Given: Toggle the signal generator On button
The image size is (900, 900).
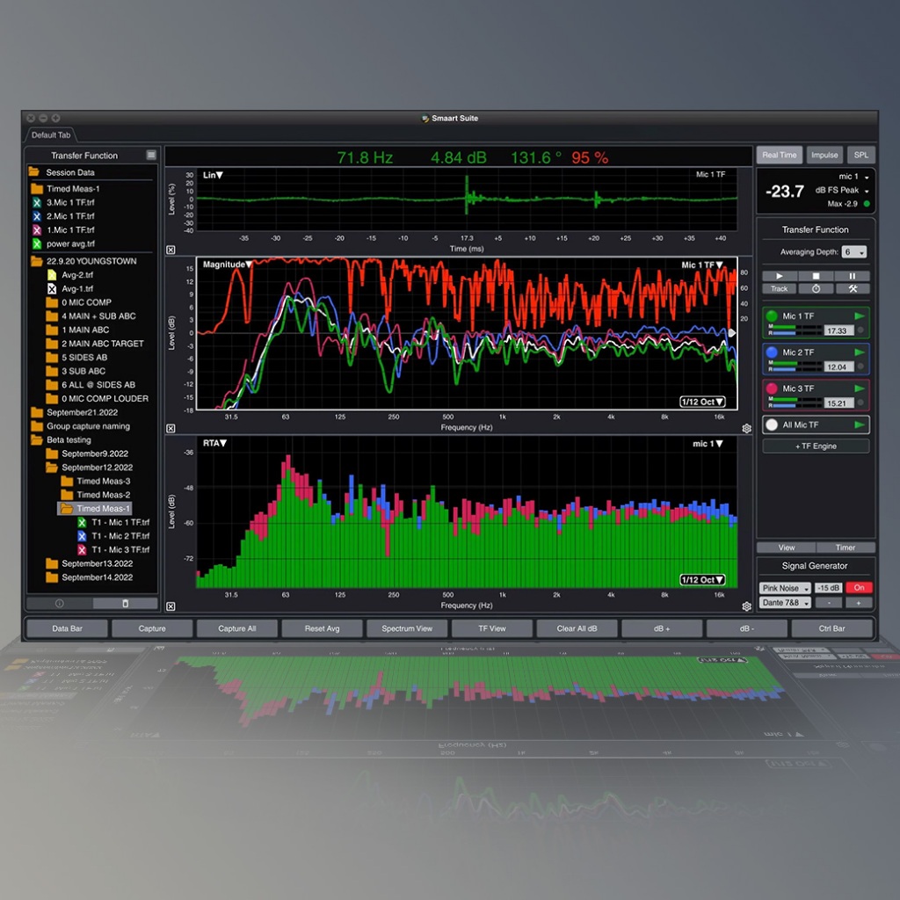Looking at the screenshot, I should [x=858, y=587].
